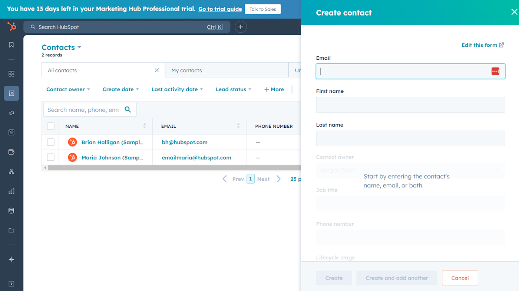519x291 pixels.
Task: Open the Data management database icon
Action: tap(11, 211)
